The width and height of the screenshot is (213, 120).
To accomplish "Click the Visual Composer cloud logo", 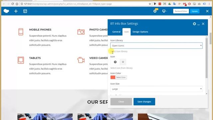I will [x=6, y=11].
